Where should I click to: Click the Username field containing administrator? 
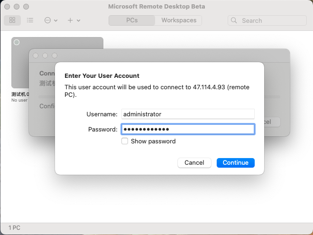[188, 114]
